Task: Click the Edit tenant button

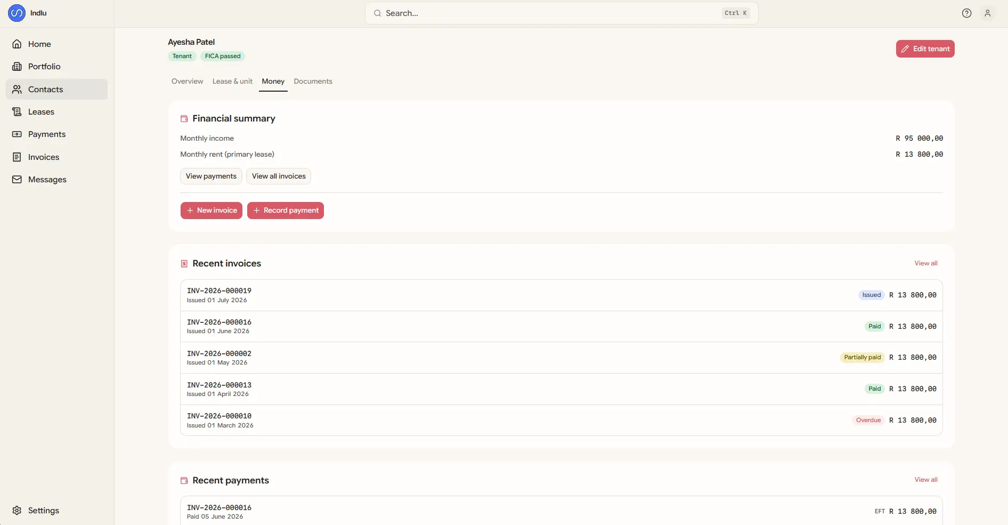Action: [x=925, y=49]
